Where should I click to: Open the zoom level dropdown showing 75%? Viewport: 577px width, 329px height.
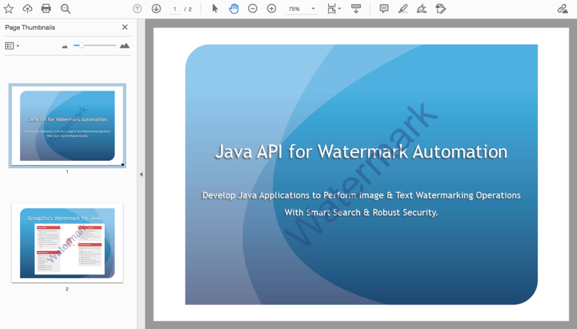[x=301, y=8]
